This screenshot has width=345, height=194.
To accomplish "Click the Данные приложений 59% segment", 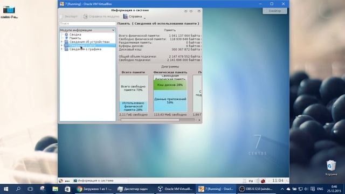I will [170, 101].
